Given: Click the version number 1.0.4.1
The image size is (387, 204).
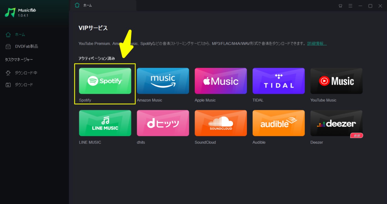Looking at the screenshot, I should 23,15.
